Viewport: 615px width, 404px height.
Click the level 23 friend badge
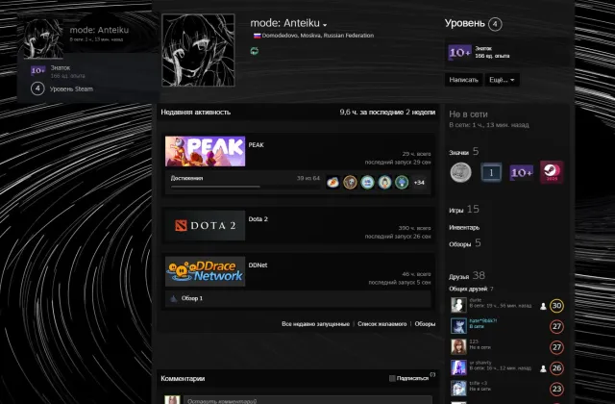[x=556, y=389]
